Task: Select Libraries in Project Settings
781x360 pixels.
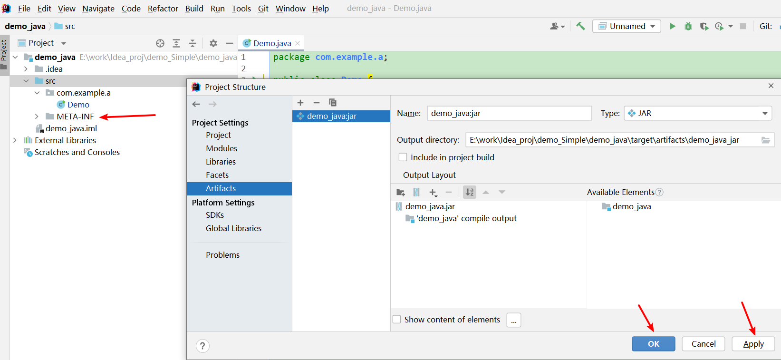Action: coord(221,162)
